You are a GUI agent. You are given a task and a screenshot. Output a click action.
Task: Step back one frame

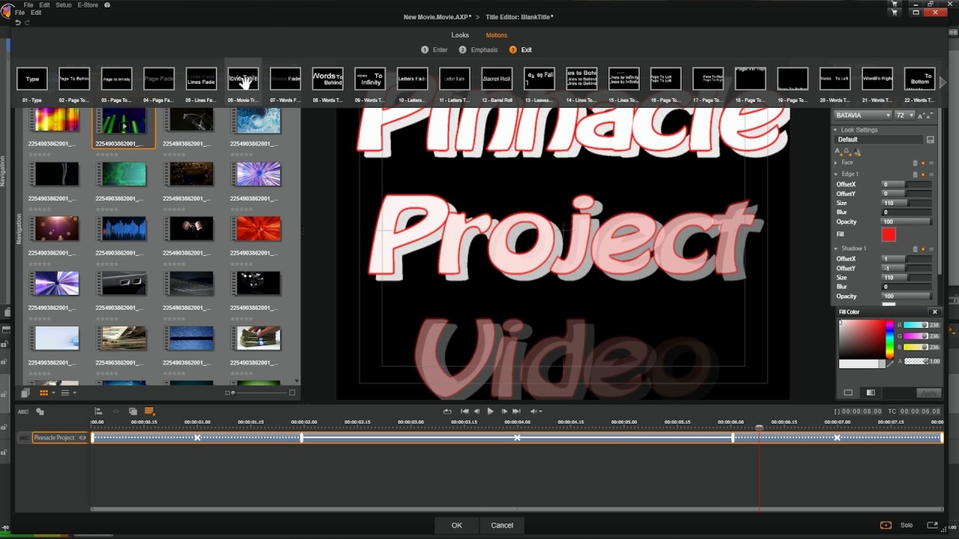click(477, 411)
